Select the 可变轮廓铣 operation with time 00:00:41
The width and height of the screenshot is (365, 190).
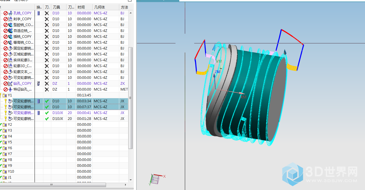23,113
